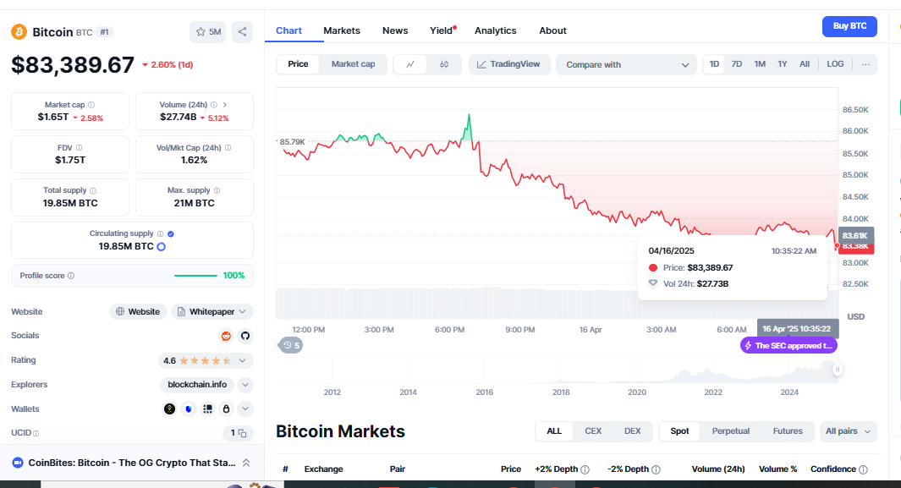Viewport: 901px width, 488px height.
Task: Switch to the Yield tab
Action: point(442,30)
